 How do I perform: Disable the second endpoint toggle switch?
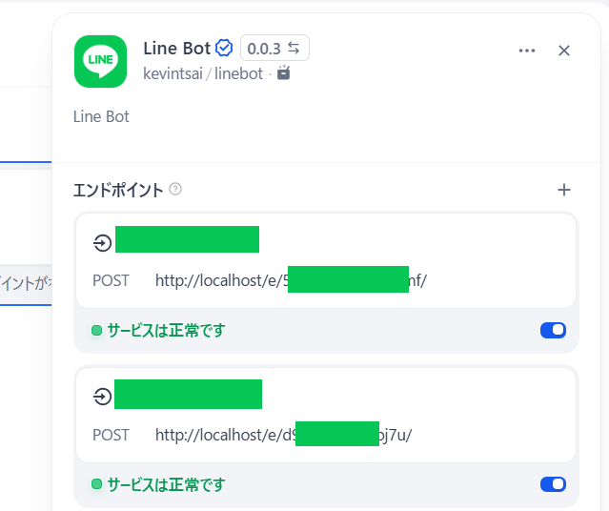pyautogui.click(x=553, y=484)
